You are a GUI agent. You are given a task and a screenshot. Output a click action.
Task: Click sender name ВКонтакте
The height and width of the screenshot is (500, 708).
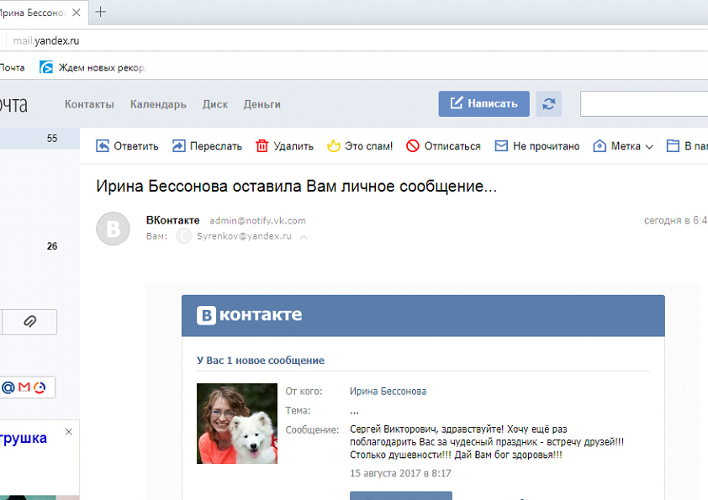click(x=173, y=220)
